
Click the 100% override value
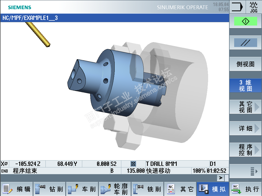(199, 171)
